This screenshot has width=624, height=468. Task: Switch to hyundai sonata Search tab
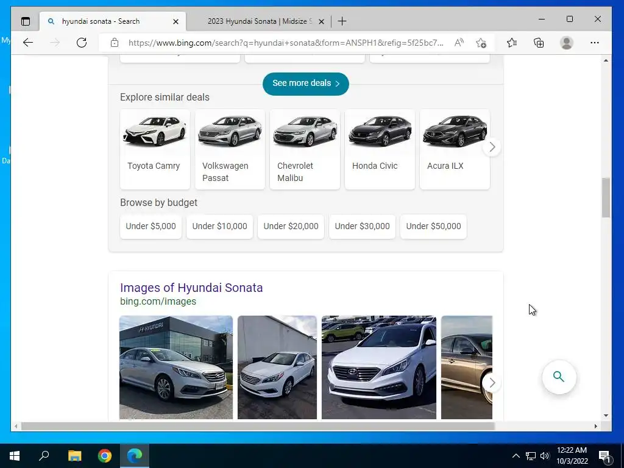coord(113,21)
